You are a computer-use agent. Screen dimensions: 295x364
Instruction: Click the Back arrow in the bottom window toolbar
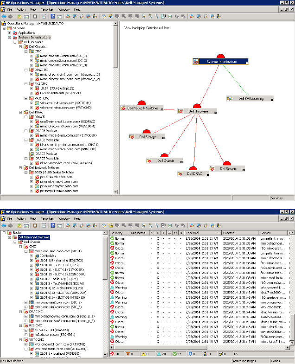[4, 225]
